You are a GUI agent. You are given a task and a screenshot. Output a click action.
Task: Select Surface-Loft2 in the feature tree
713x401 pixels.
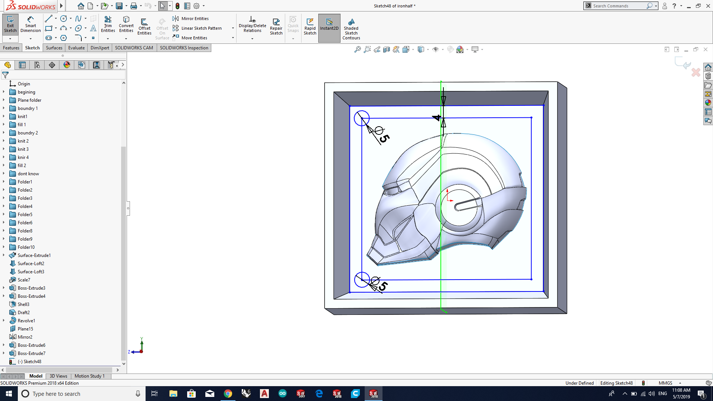(x=31, y=263)
